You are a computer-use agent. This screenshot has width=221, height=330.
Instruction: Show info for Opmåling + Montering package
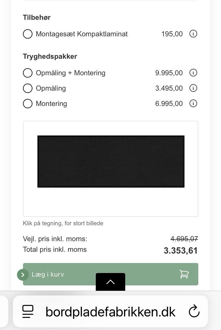coord(193,73)
